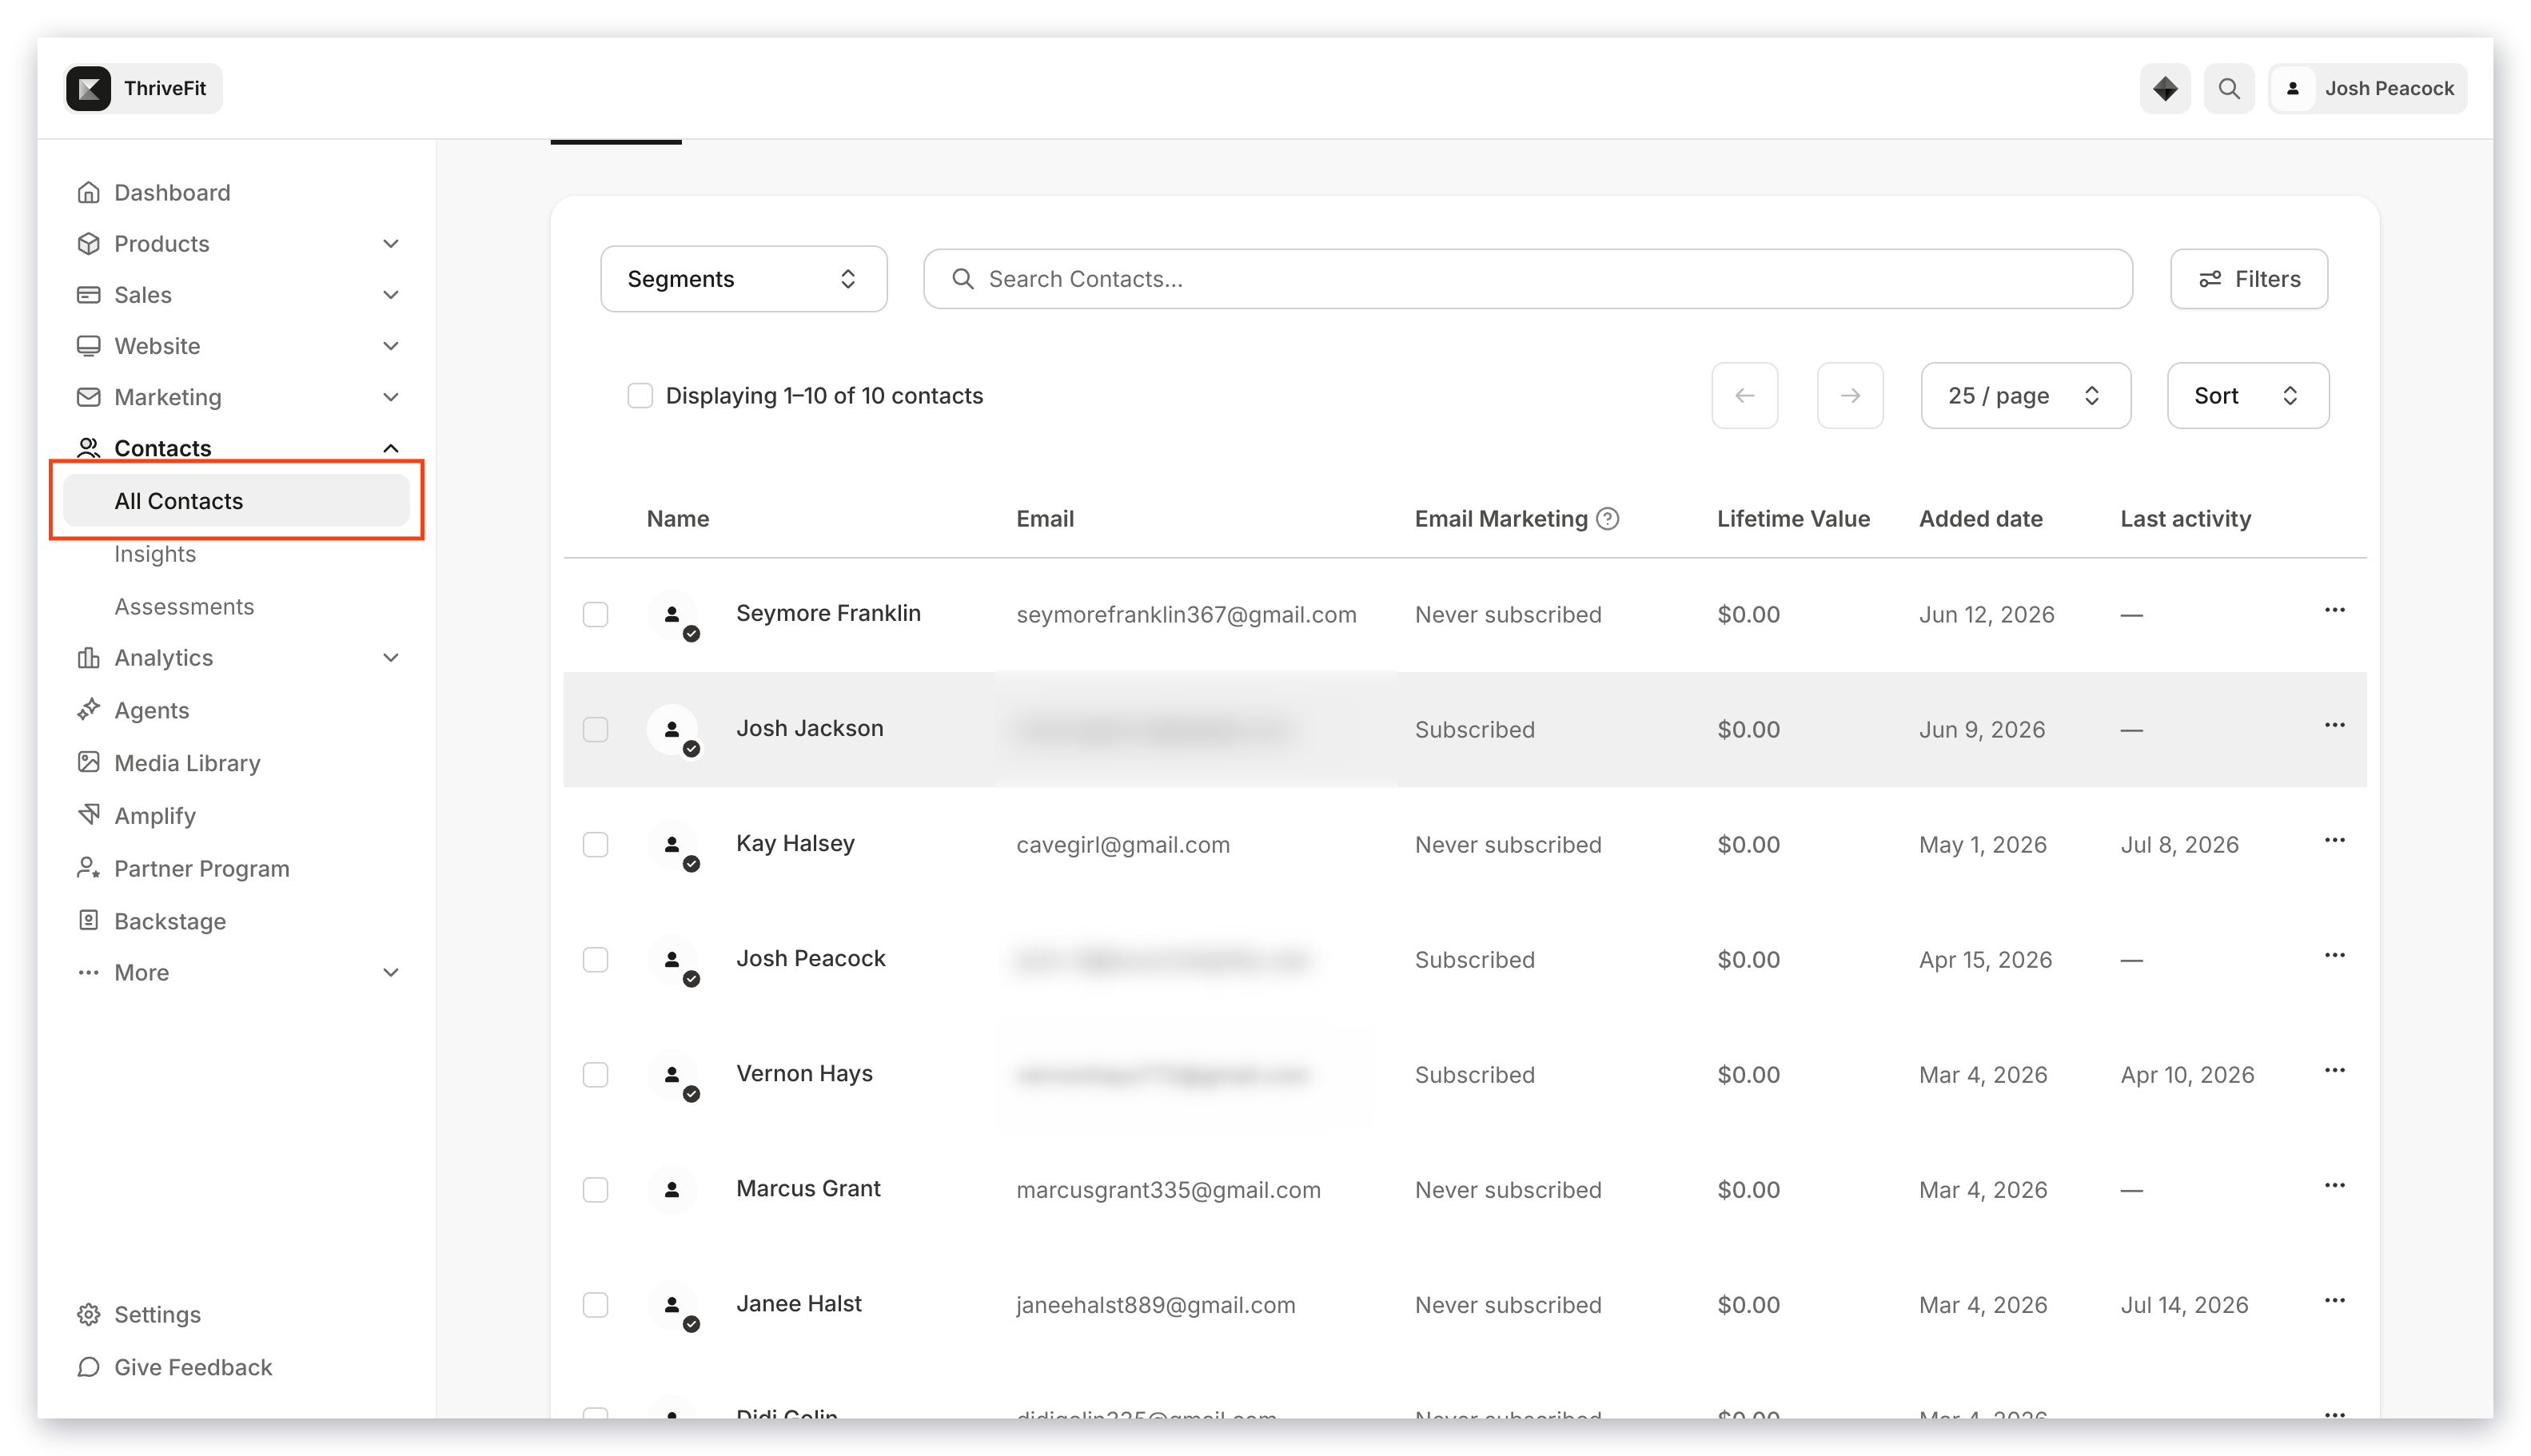Viewport: 2531px width, 1456px height.
Task: Toggle the select-all contacts checkbox
Action: (640, 395)
